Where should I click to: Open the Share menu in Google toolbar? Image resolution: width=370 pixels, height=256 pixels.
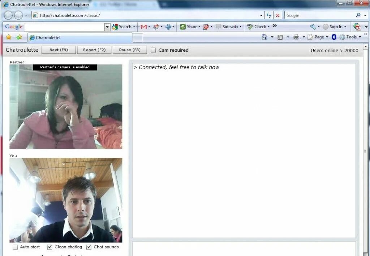[190, 27]
